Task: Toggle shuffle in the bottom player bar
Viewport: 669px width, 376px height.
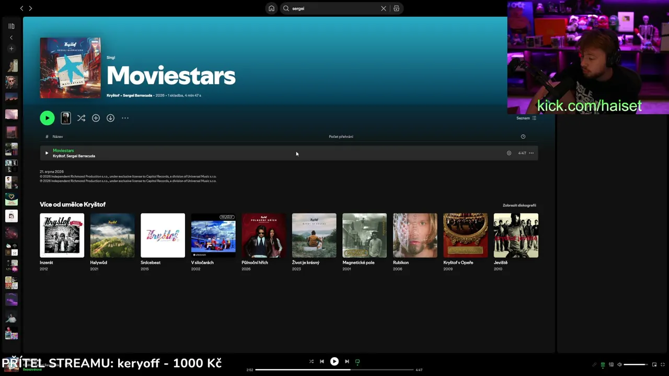Action: [312, 361]
